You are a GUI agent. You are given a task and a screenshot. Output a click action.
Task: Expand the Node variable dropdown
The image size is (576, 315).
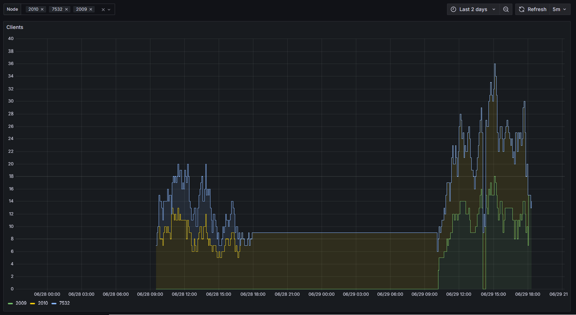click(x=109, y=10)
